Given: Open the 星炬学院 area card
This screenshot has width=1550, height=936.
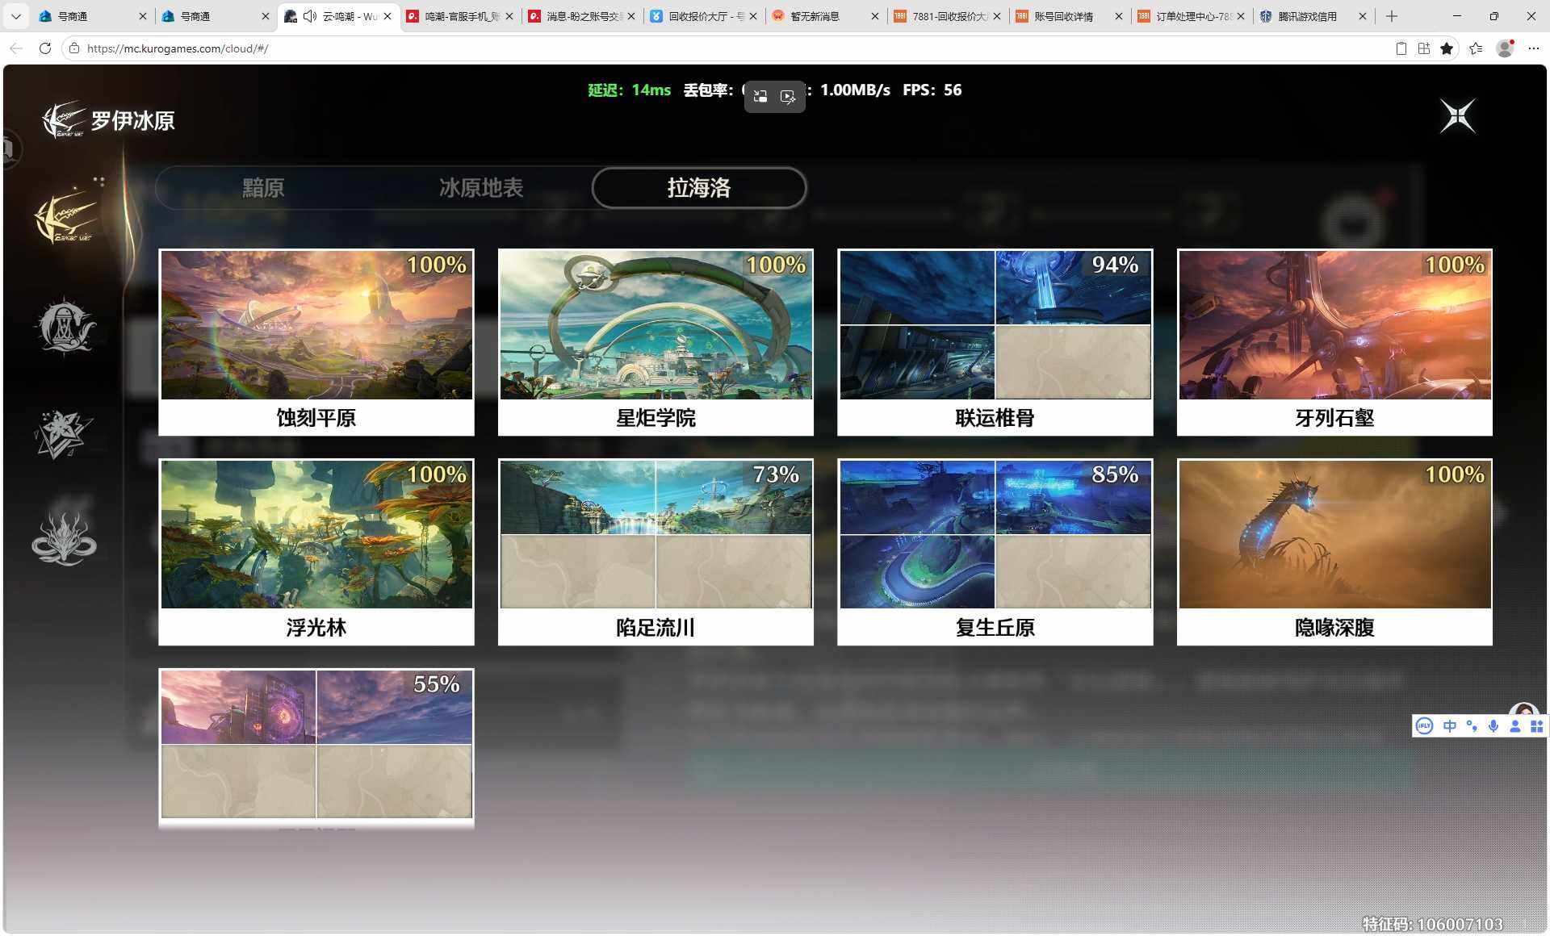Looking at the screenshot, I should pyautogui.click(x=656, y=342).
